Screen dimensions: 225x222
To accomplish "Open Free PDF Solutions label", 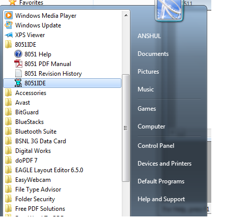I will (40, 209).
